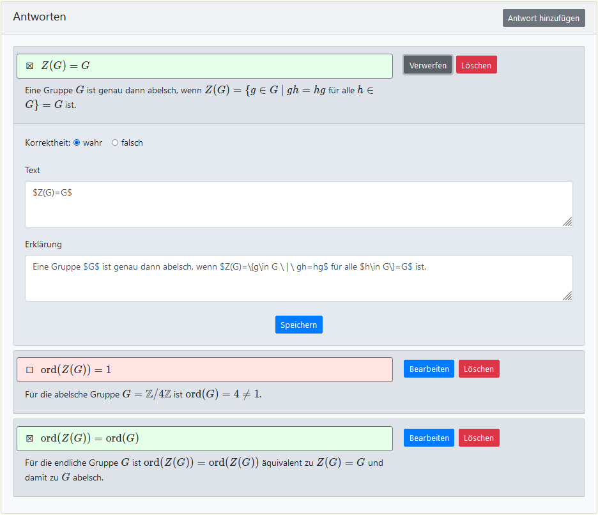
Task: Click the checked box icon beside ord(Z(G))=ord(G)
Action: coord(29,438)
